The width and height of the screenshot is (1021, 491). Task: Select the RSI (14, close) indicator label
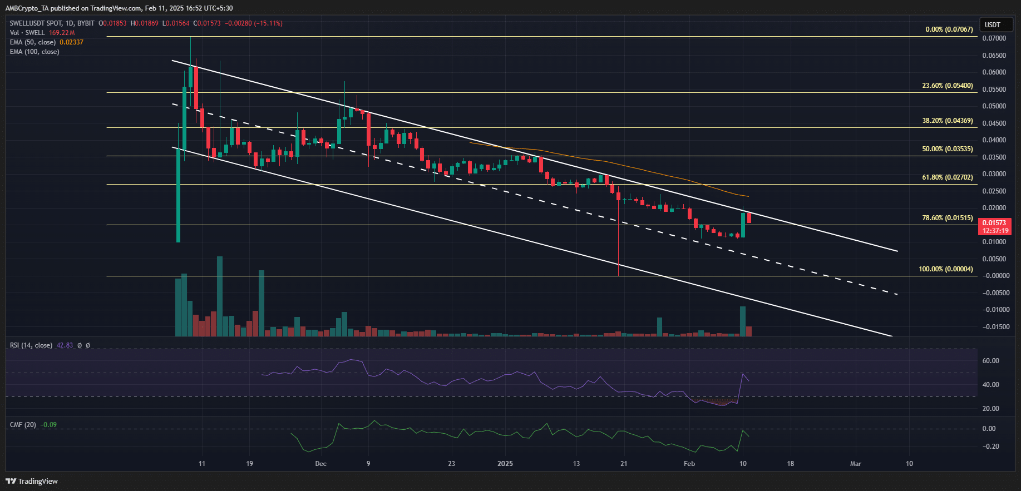[x=31, y=345]
